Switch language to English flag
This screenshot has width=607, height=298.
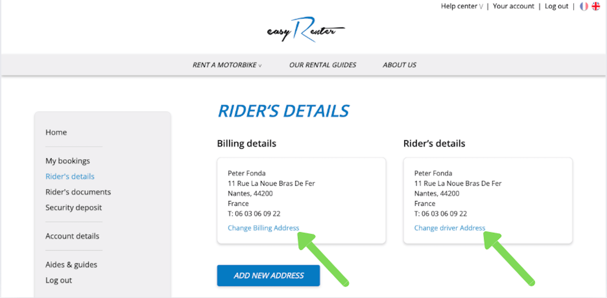click(596, 6)
